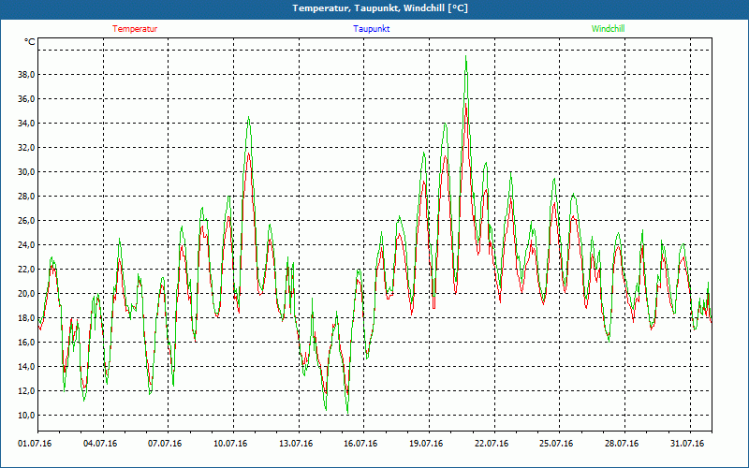The image size is (749, 468).
Task: Click the 20,0 y-axis value
Action: click(26, 294)
